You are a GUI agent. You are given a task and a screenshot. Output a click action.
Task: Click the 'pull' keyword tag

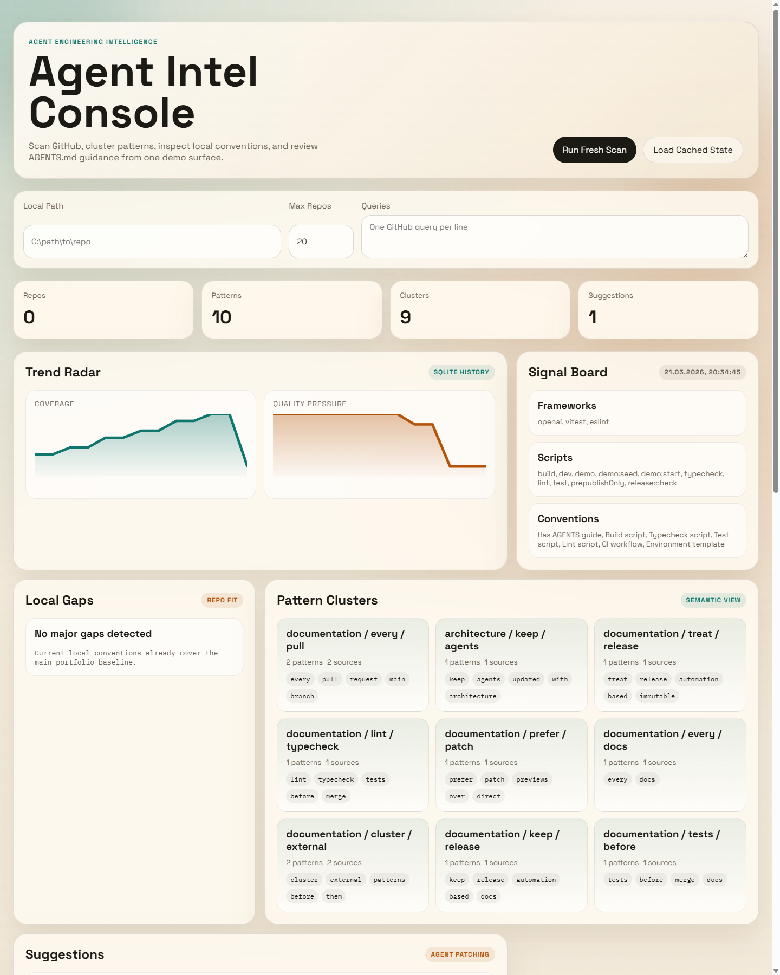point(330,679)
